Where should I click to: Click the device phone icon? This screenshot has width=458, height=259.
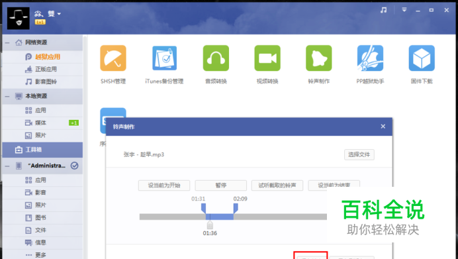[x=19, y=166]
